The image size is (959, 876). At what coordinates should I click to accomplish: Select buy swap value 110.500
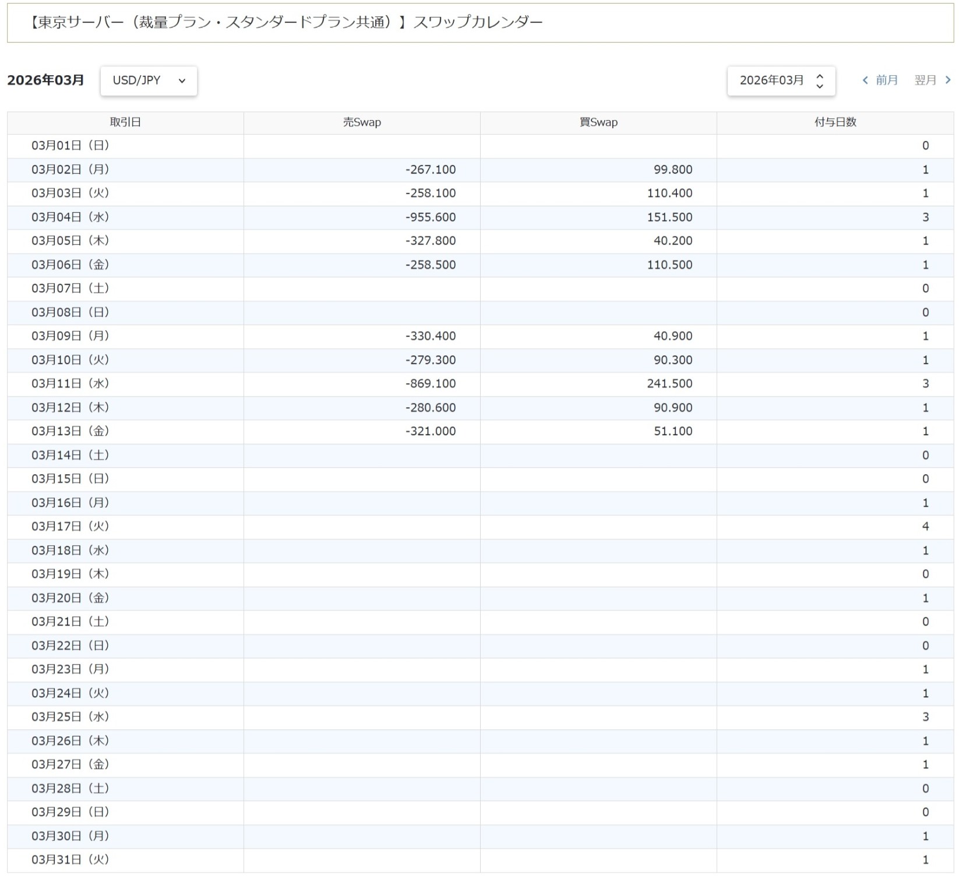(x=670, y=264)
